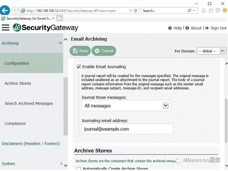Click the smiley feedback icon
Screen dimensions: 228x171
pyautogui.click(x=225, y=10)
